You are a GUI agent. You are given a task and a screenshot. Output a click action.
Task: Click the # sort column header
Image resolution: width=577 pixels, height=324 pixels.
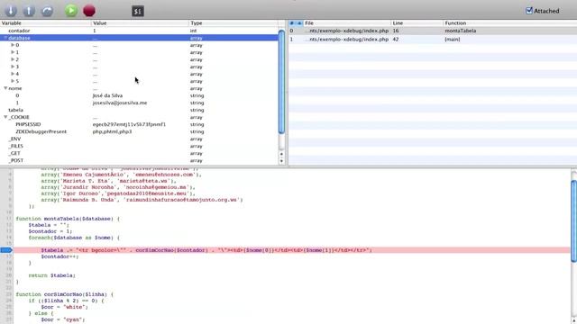click(296, 22)
